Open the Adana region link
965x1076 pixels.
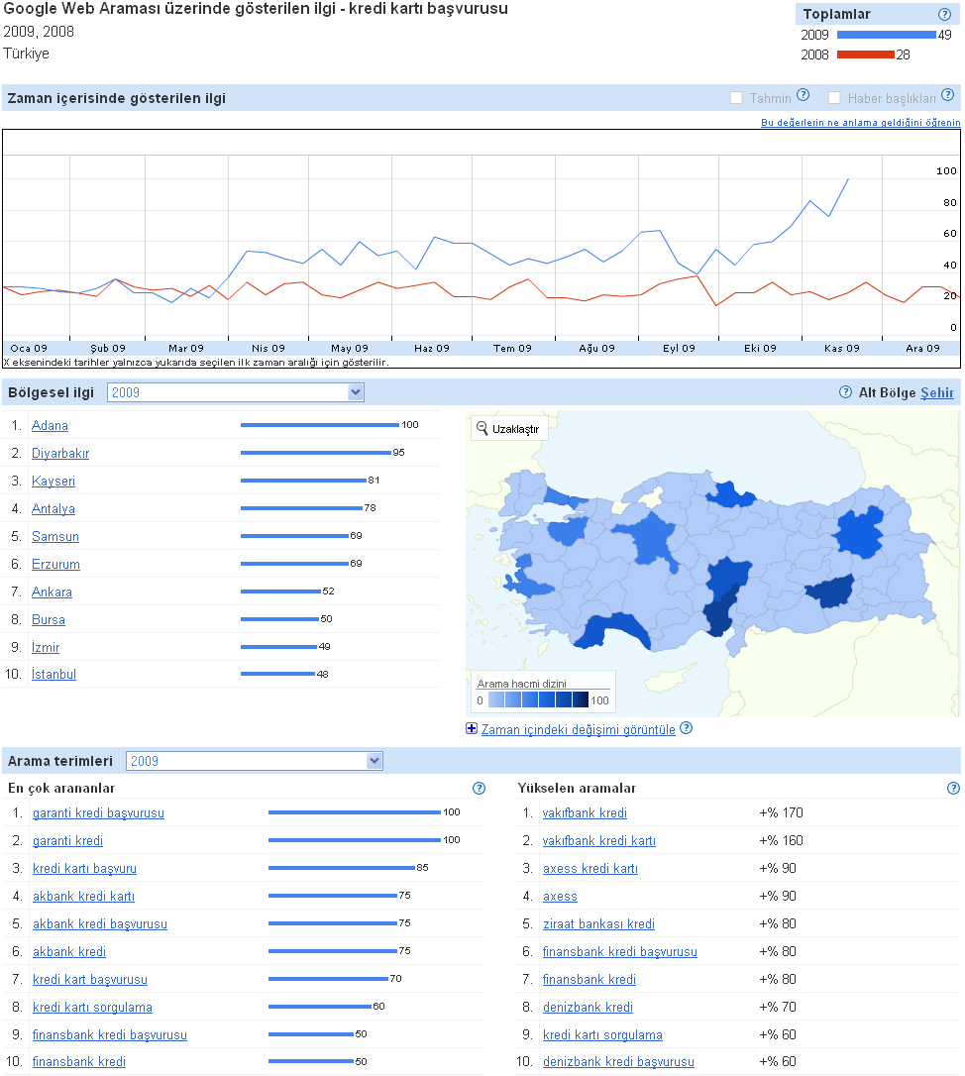(x=51, y=425)
